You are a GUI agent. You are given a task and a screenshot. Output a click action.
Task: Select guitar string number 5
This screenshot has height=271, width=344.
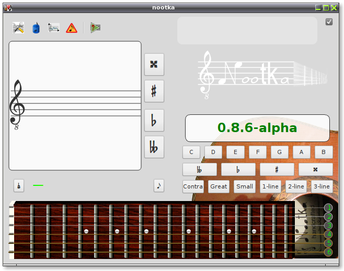point(328,243)
